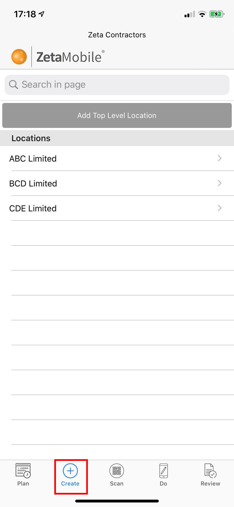Click the Zeta Contractors page title
234x507 pixels.
click(117, 35)
